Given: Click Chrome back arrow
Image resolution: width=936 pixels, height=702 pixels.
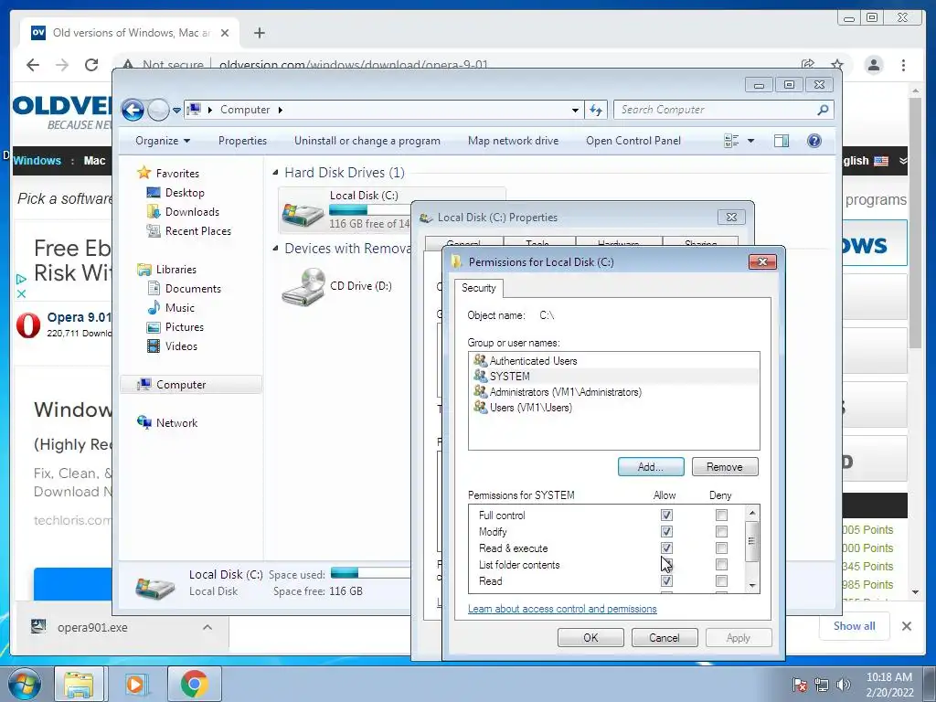Looking at the screenshot, I should click(x=33, y=65).
